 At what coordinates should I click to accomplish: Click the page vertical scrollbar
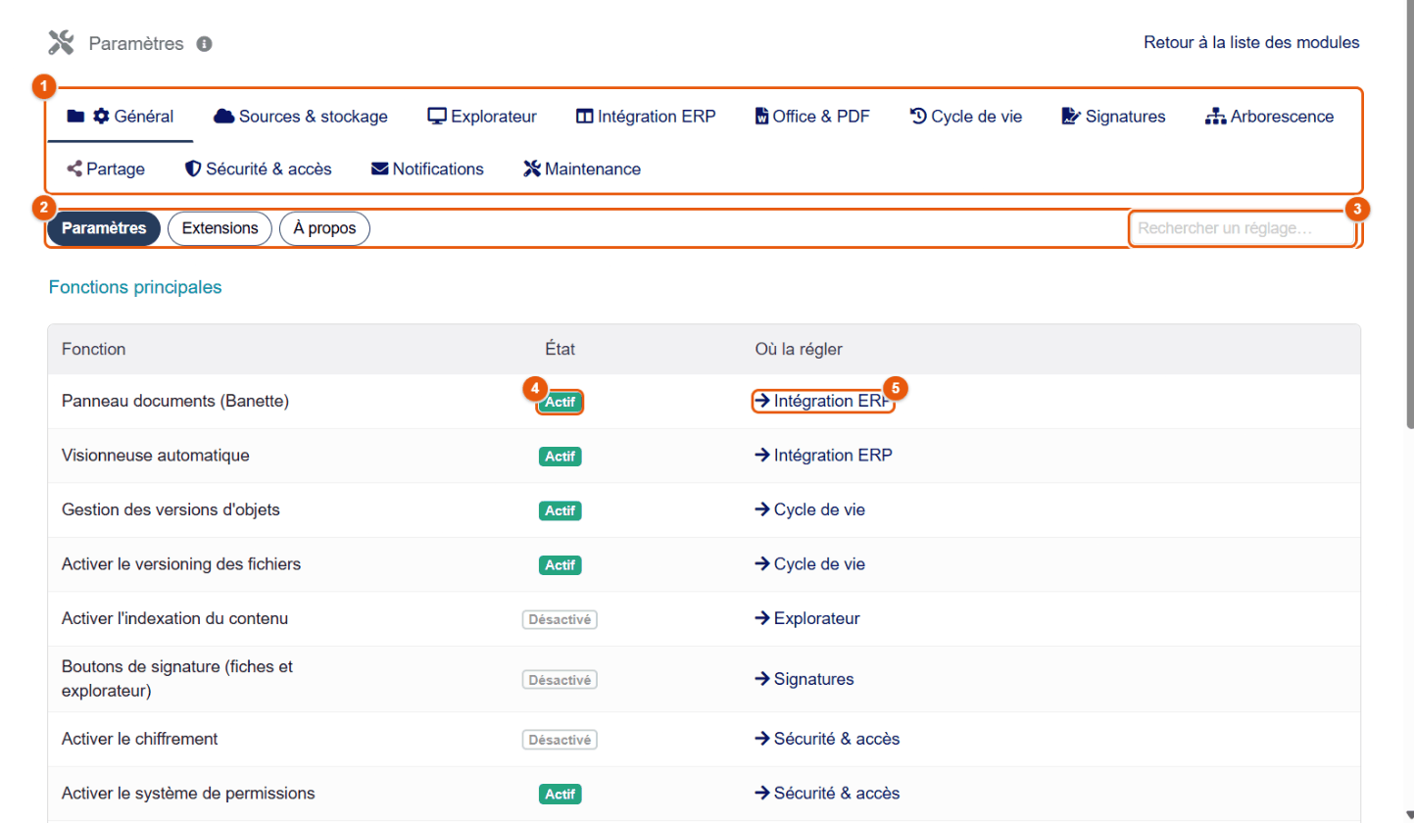pyautogui.click(x=1408, y=216)
